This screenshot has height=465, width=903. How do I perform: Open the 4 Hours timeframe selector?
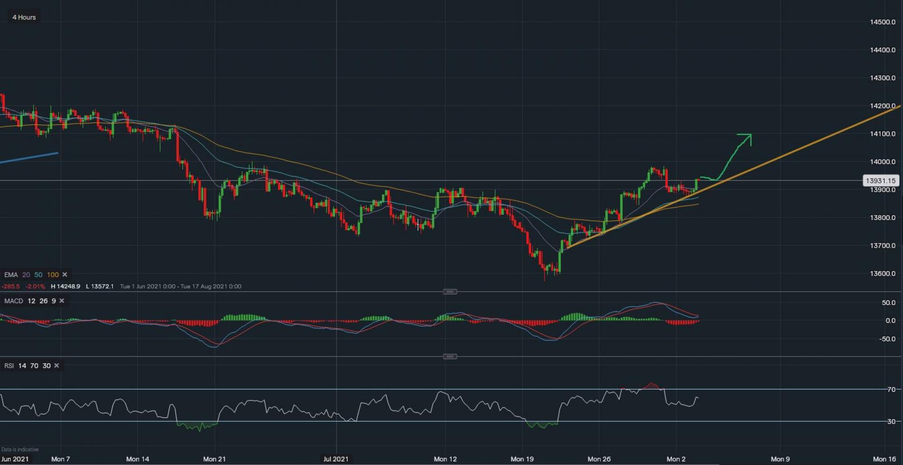tap(24, 17)
